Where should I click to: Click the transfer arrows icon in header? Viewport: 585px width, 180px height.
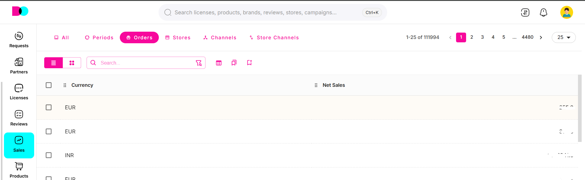pos(525,12)
